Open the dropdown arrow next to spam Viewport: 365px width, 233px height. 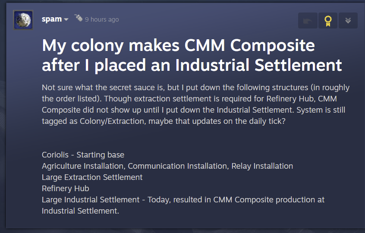point(66,19)
